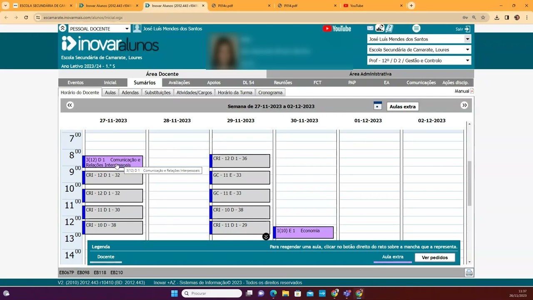Open Microsoft Edge from the taskbar

point(273,293)
